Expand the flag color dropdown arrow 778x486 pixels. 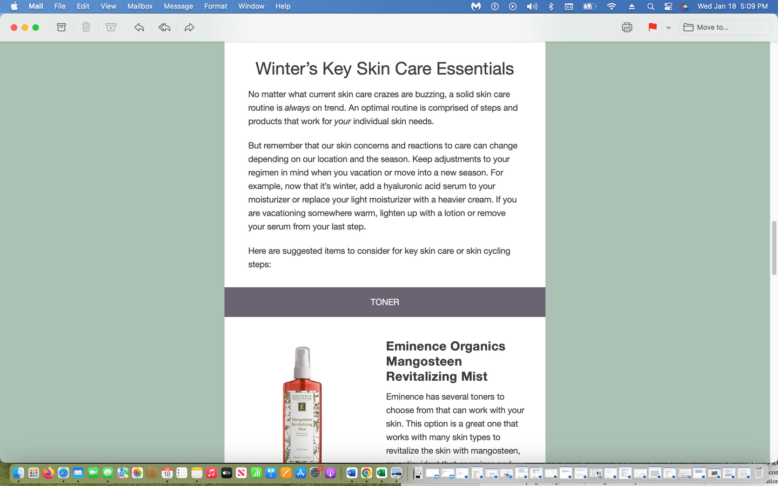(x=668, y=28)
